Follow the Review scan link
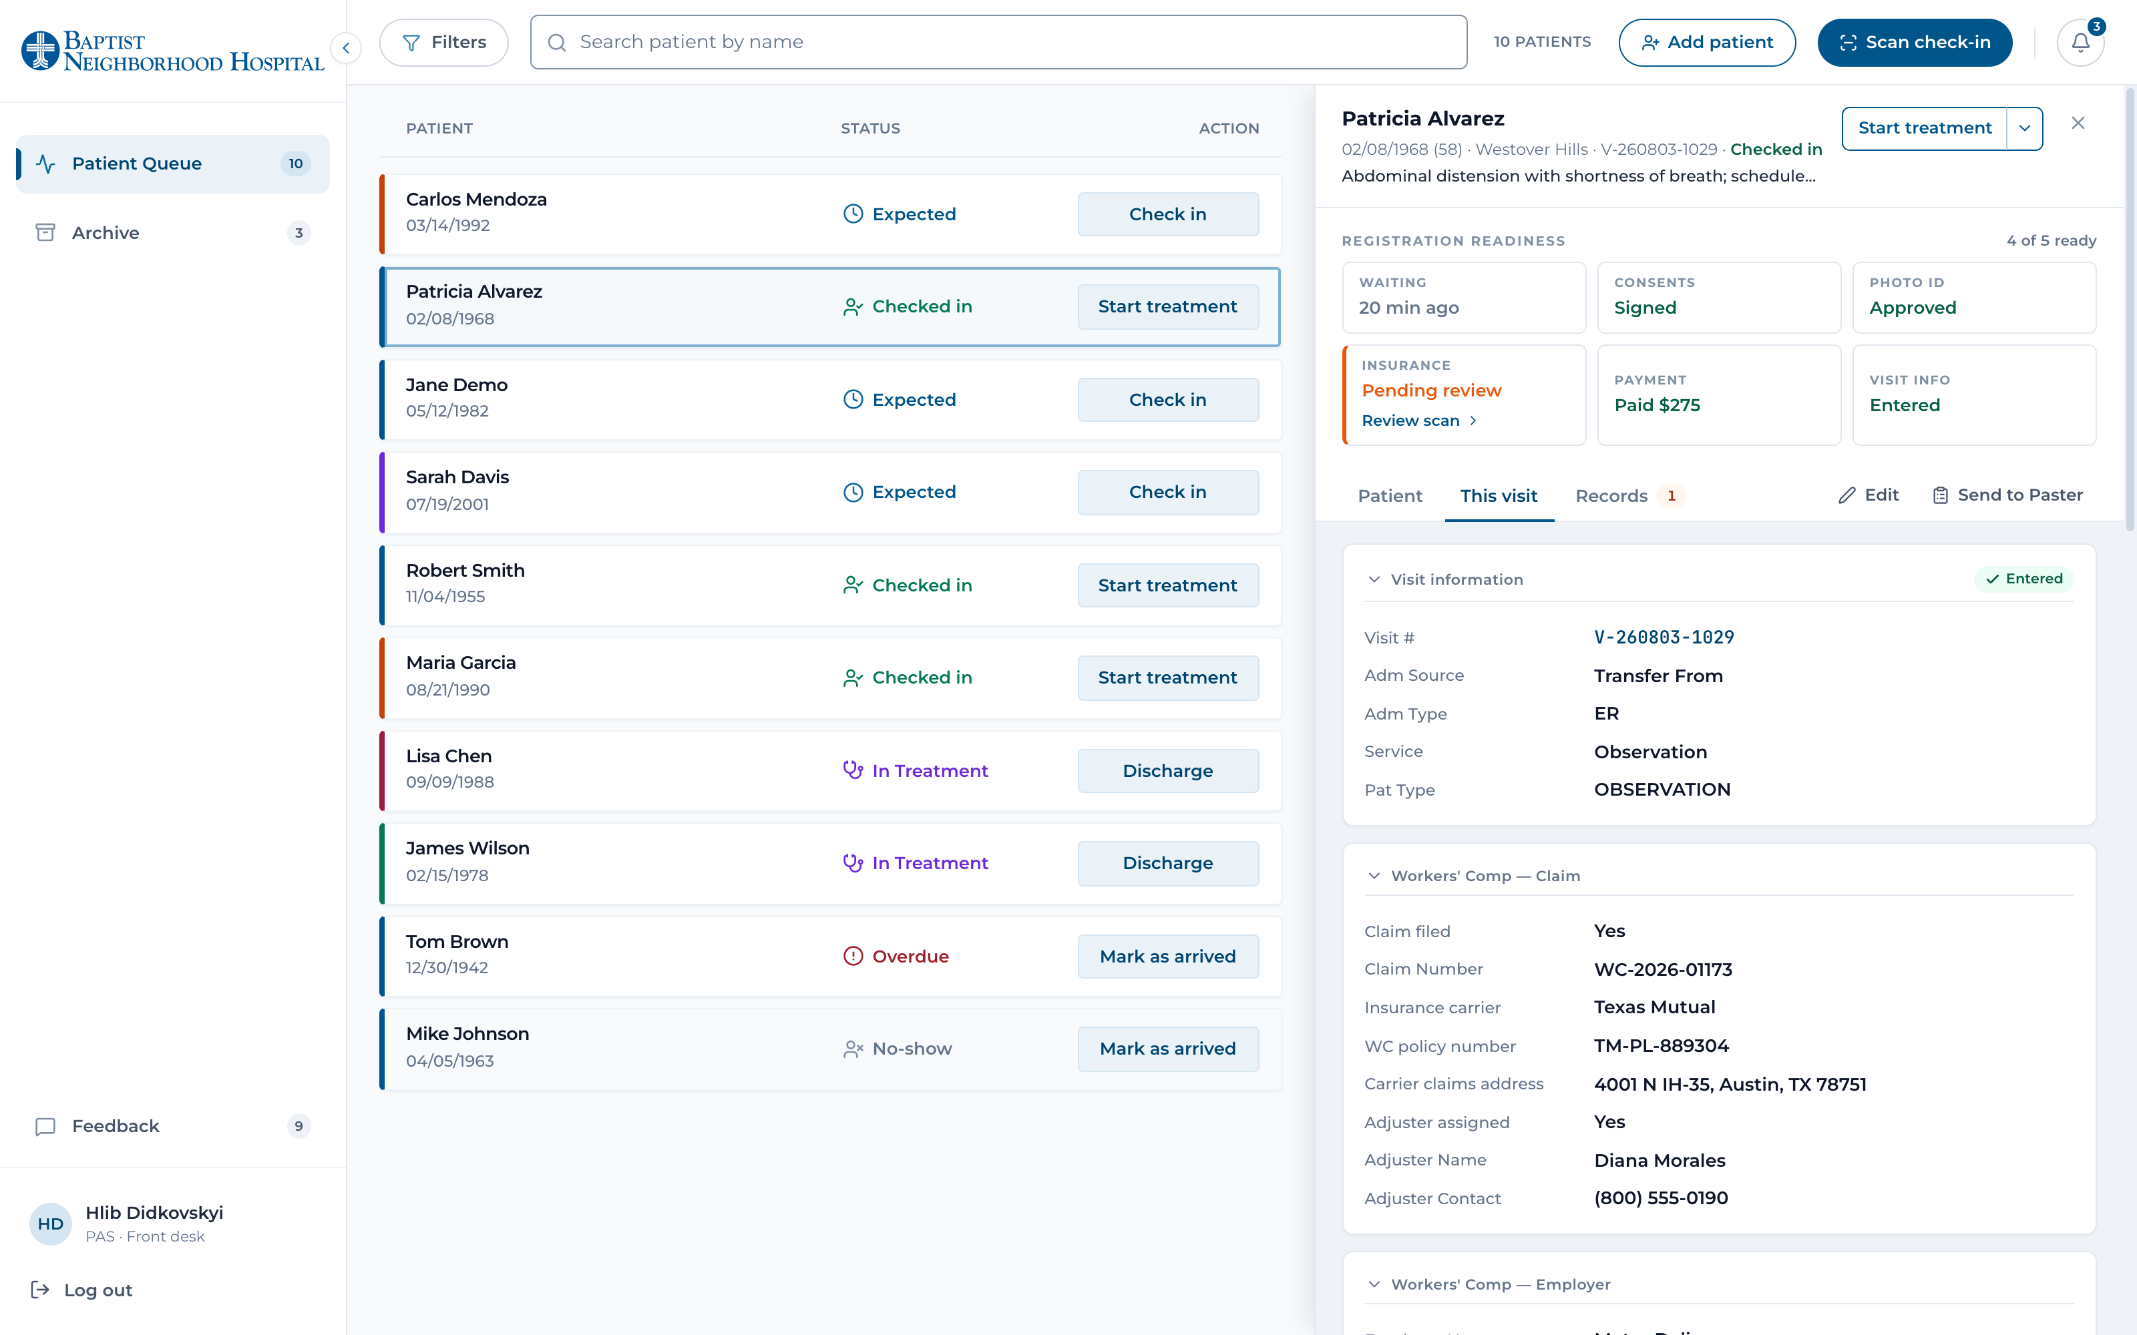 1419,421
